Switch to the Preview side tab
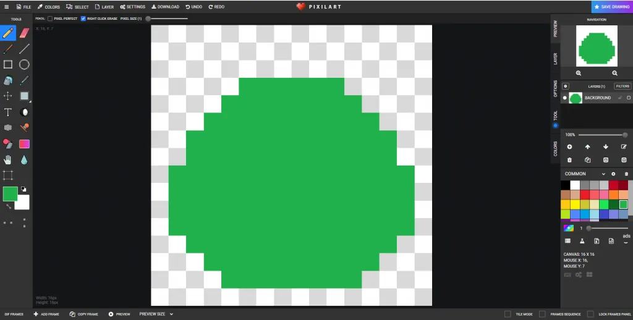The height and width of the screenshot is (320, 633). [x=556, y=28]
